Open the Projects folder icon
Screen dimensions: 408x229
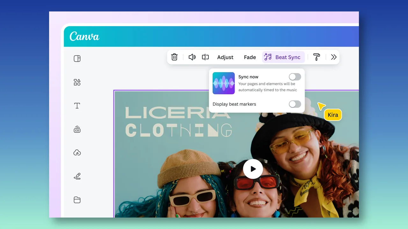77,200
